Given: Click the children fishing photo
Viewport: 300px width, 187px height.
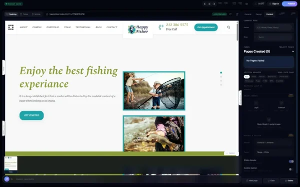Looking at the screenshot, I should (154, 91).
